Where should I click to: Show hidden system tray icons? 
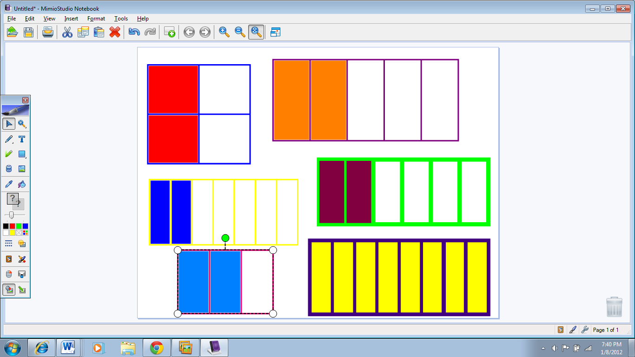[544, 348]
